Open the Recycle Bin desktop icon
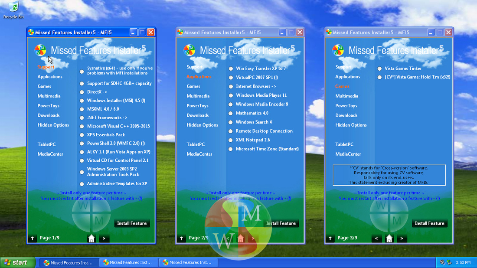477x268 pixels. point(13,10)
